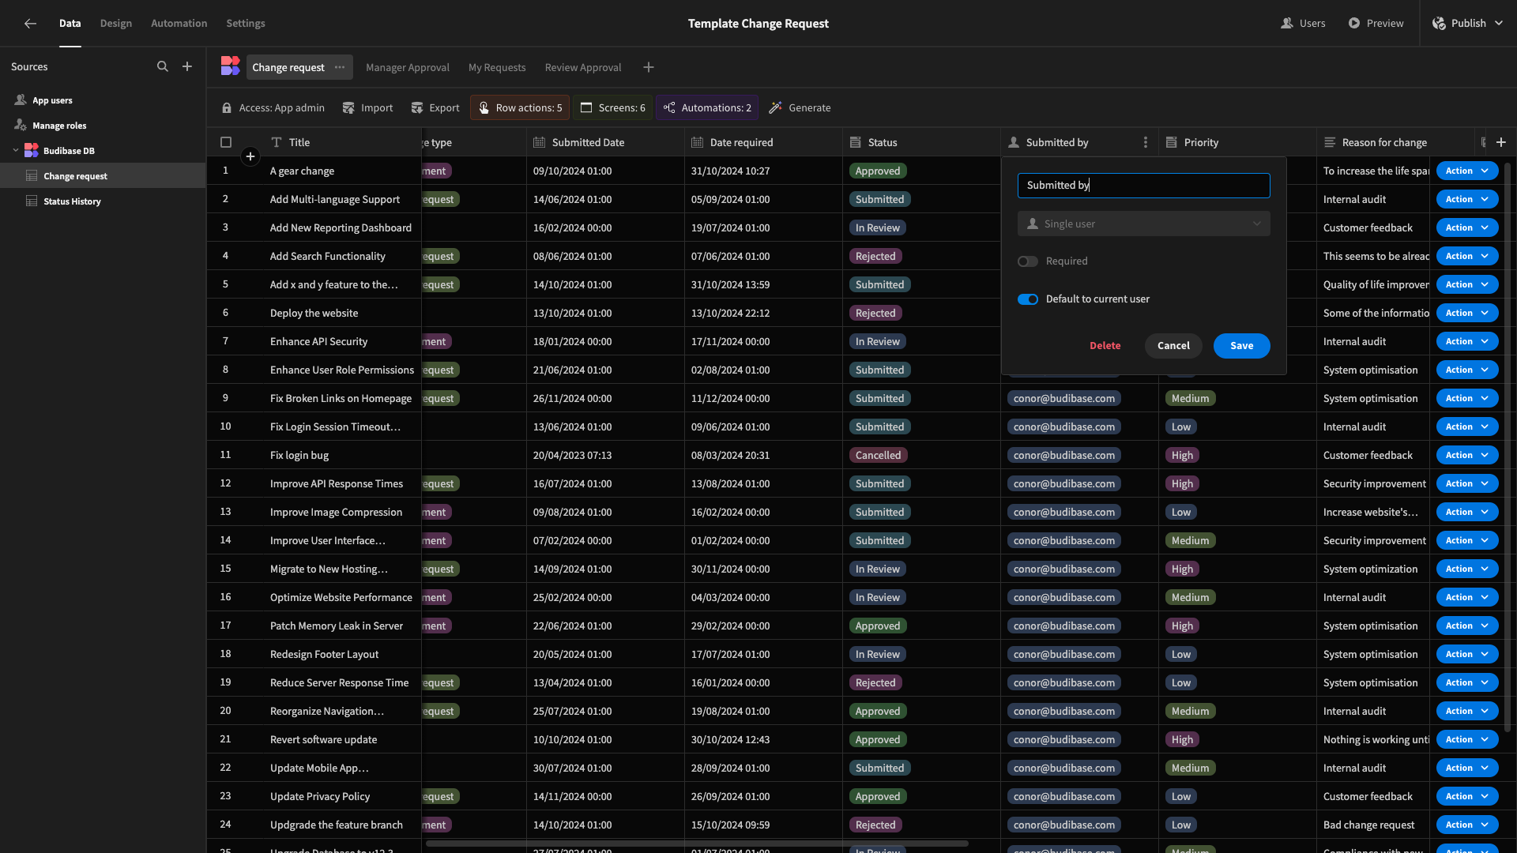Open the Single user type dropdown

tap(1143, 224)
